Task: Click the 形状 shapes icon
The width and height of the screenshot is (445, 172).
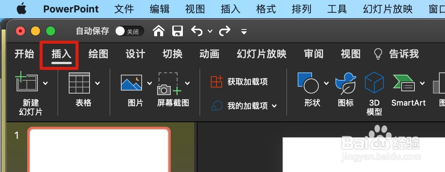Action: [309, 83]
